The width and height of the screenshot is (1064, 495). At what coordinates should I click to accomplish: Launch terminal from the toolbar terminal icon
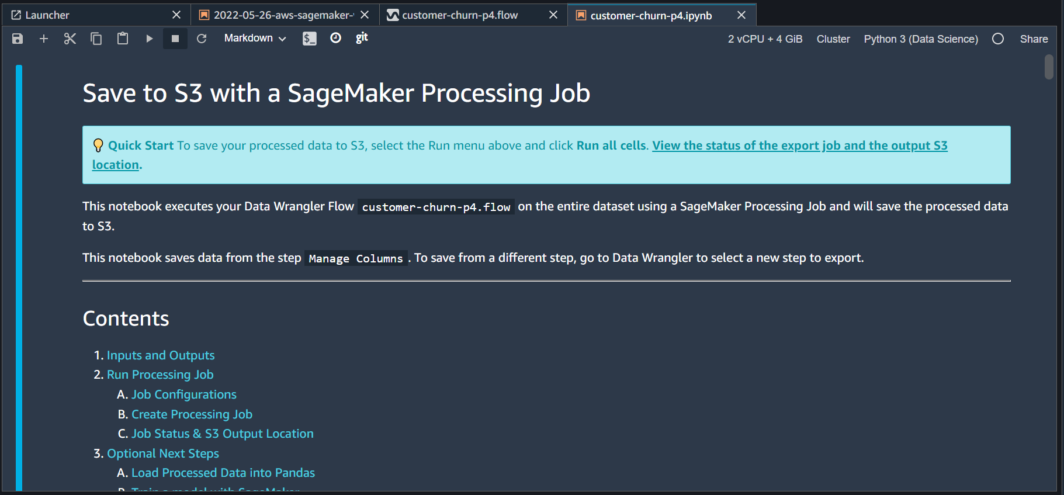click(310, 39)
